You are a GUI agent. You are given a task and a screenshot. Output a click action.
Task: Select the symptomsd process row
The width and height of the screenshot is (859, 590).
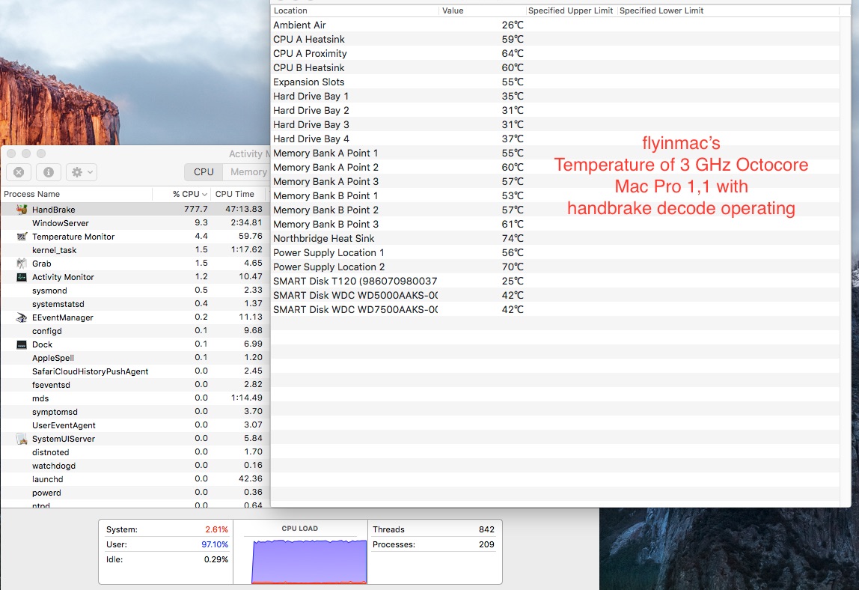pyautogui.click(x=134, y=412)
